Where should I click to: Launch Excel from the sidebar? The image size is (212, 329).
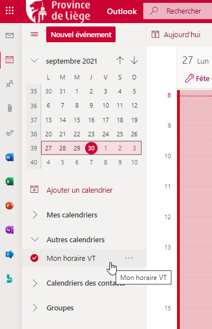10,181
